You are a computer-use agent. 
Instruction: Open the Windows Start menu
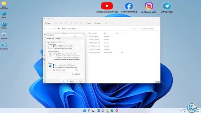coord(84,110)
